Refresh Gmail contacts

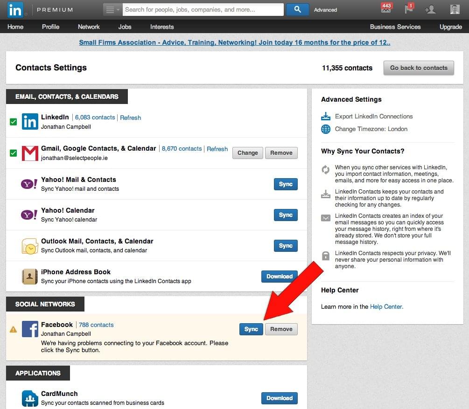point(217,149)
